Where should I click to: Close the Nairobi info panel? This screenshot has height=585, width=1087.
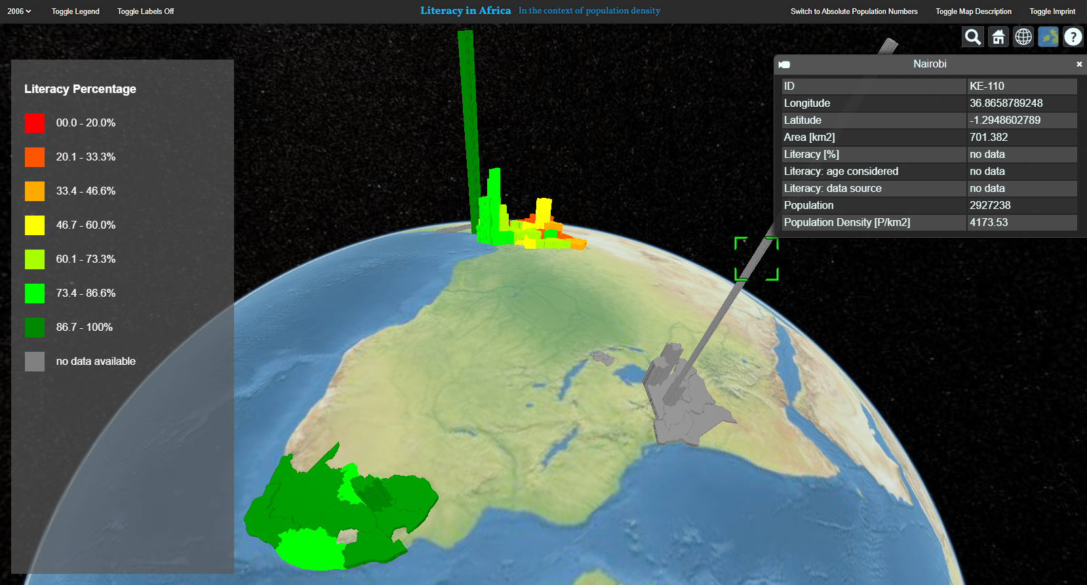1079,64
